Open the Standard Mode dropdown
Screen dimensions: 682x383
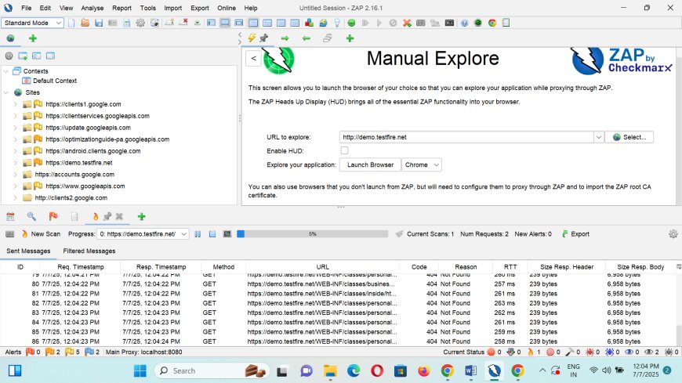click(33, 23)
